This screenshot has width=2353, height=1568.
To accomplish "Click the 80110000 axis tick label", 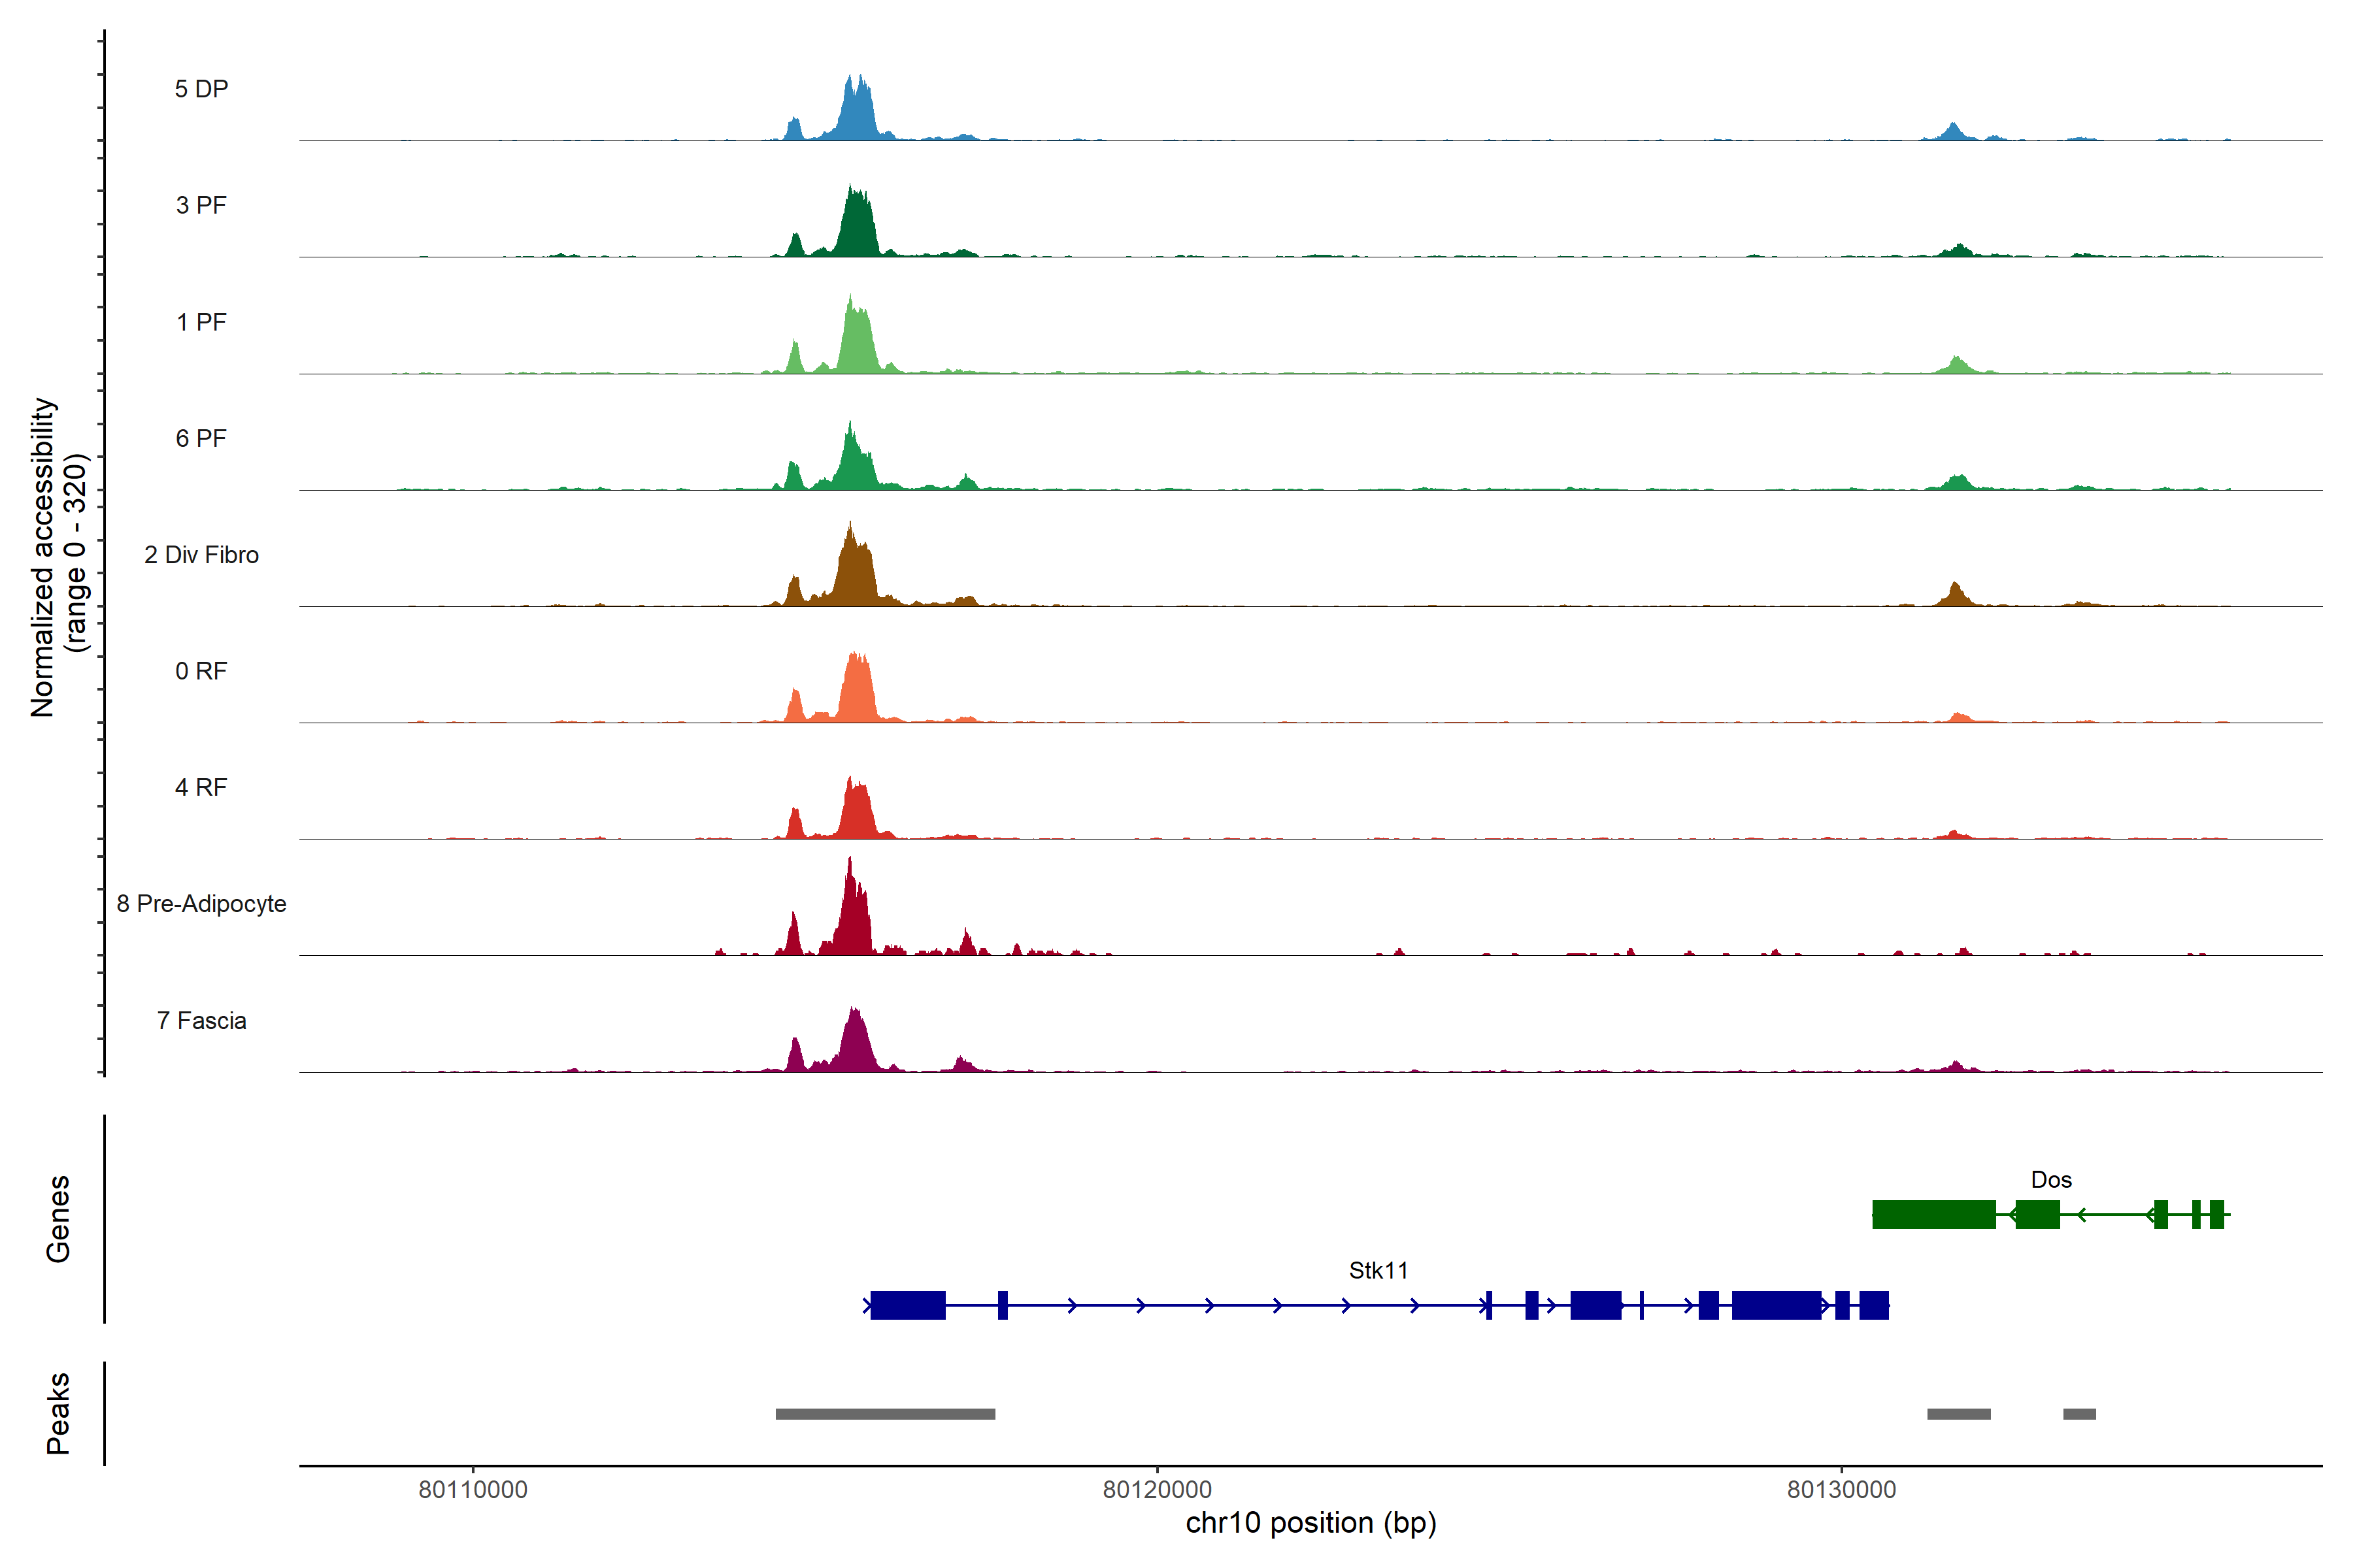I will coord(472,1489).
